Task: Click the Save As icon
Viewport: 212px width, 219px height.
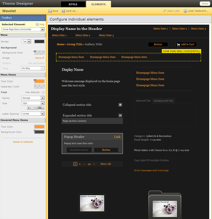Action: tap(64, 11)
